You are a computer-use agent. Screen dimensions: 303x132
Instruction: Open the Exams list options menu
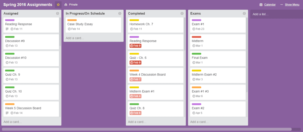coord(244,14)
